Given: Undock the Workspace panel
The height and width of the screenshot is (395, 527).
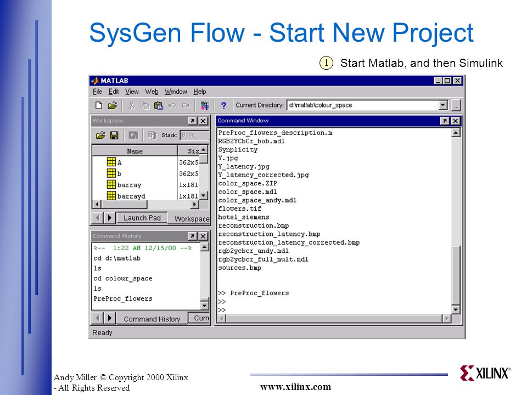Looking at the screenshot, I should tap(192, 121).
